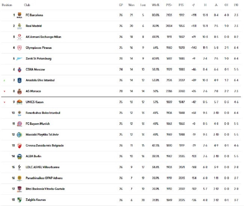This screenshot has height=206, width=244.
Task: Click the Club column header
Action: click(27, 5)
